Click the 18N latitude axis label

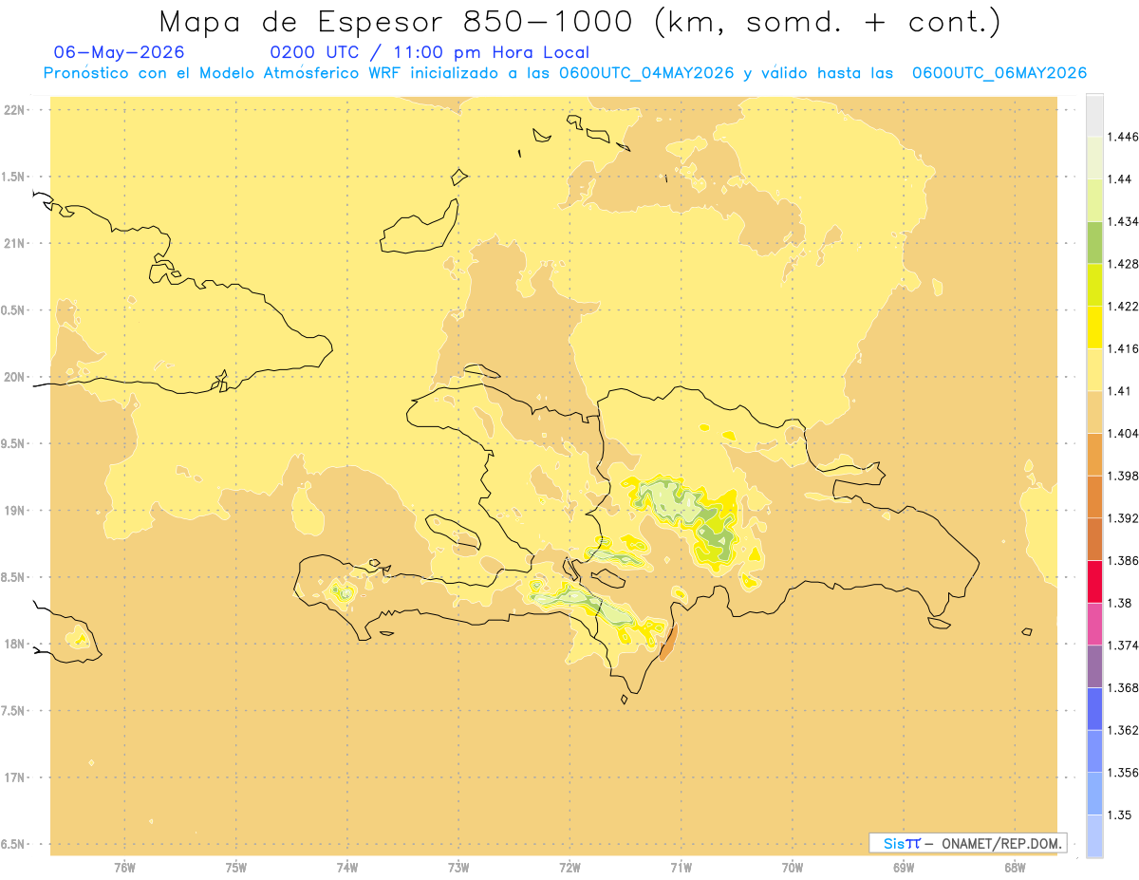tap(15, 644)
